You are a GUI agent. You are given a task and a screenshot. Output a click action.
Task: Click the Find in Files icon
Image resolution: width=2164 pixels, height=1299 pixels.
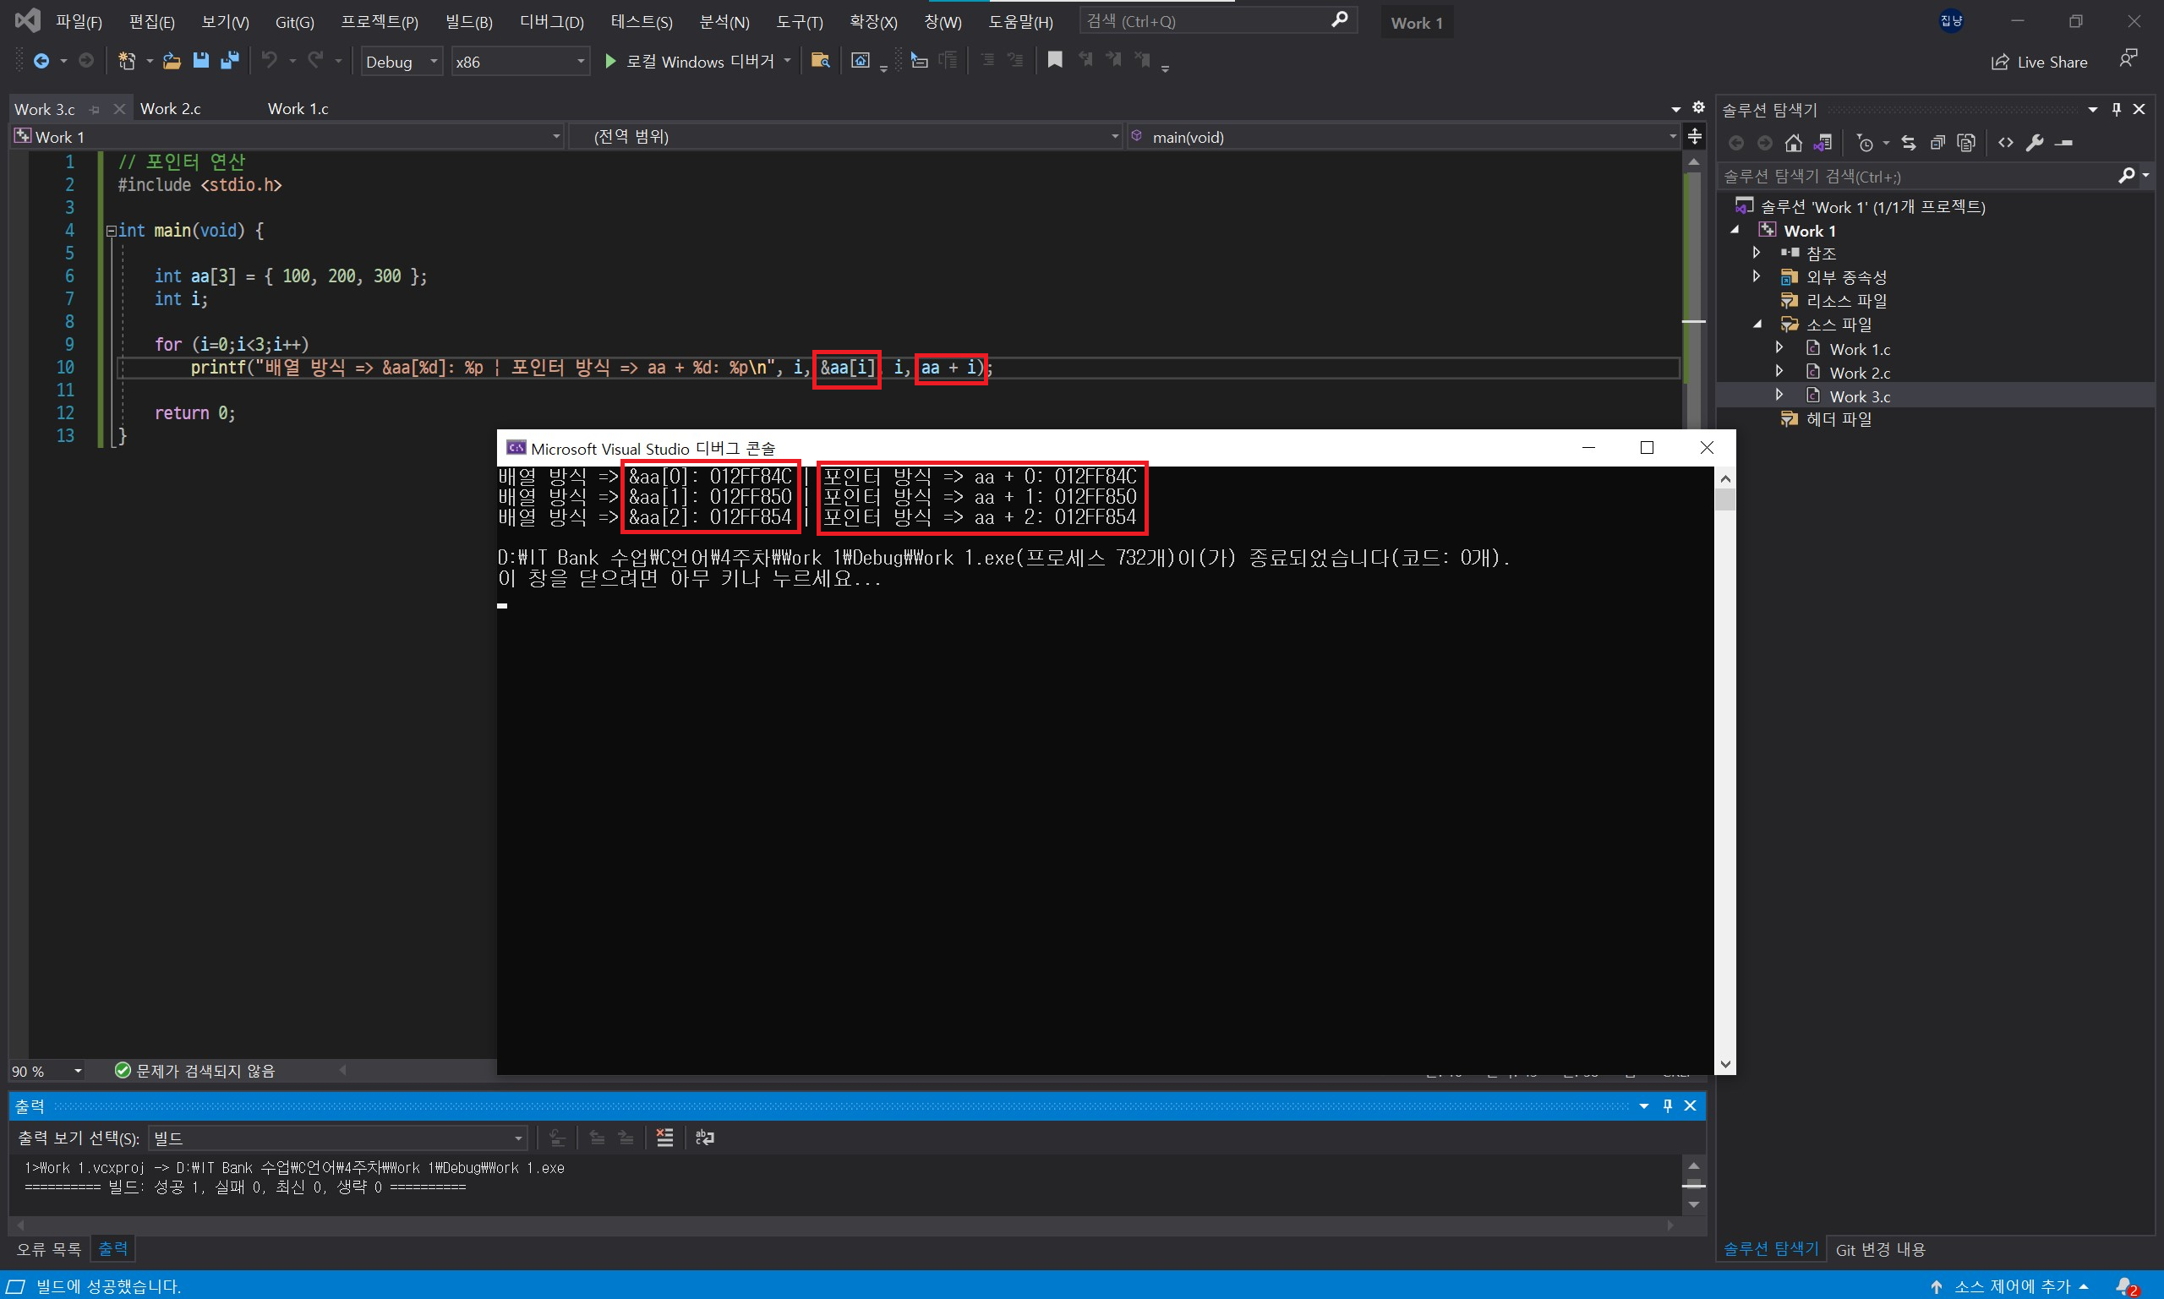(x=820, y=60)
